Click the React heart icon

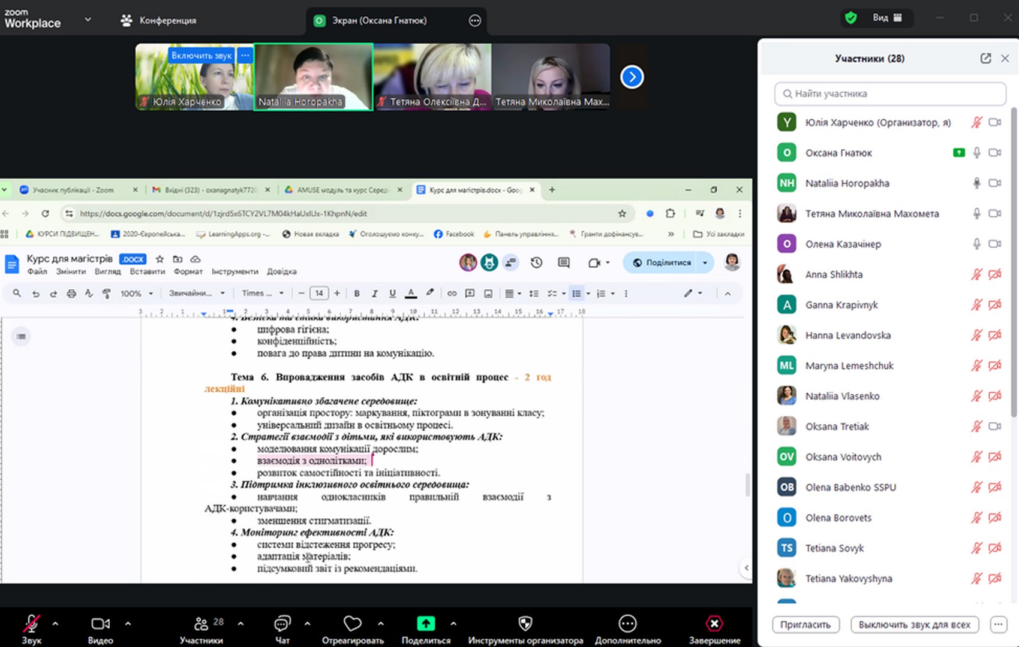[352, 624]
